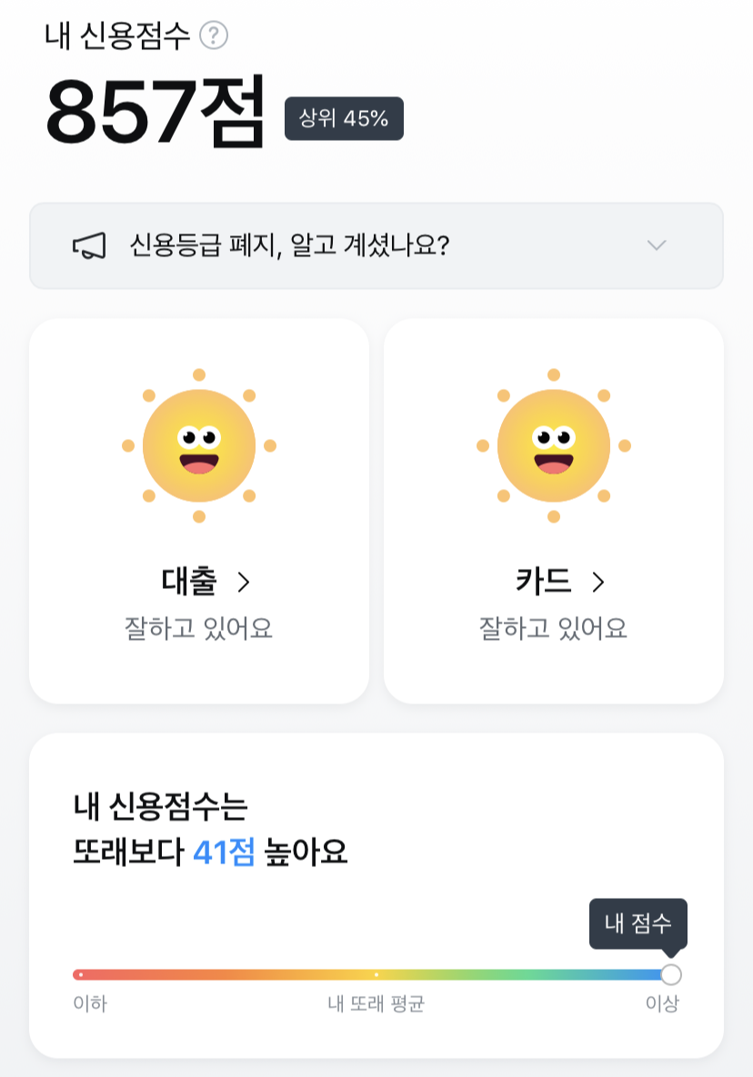Click the 내 점수 tooltip bubble
Image resolution: width=753 pixels, height=1077 pixels.
(x=638, y=923)
